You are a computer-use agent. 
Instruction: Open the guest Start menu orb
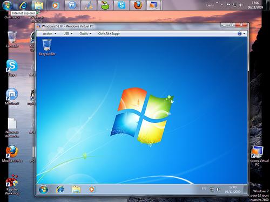pos(43,190)
